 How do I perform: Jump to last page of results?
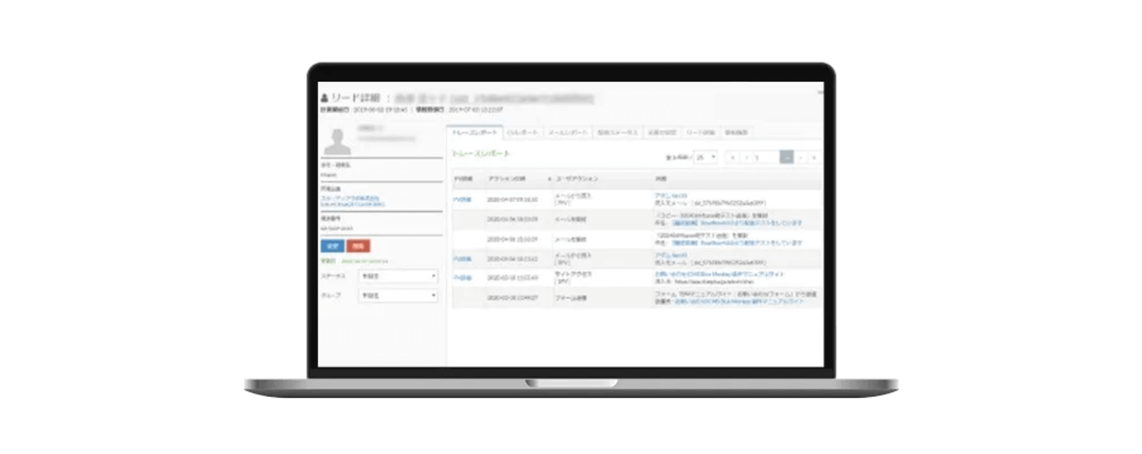[x=814, y=157]
